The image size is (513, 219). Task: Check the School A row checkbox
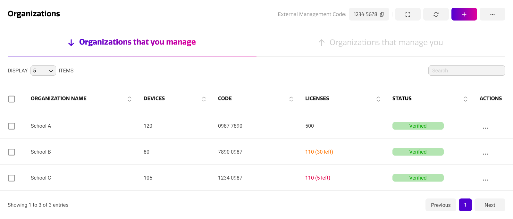coord(12,126)
